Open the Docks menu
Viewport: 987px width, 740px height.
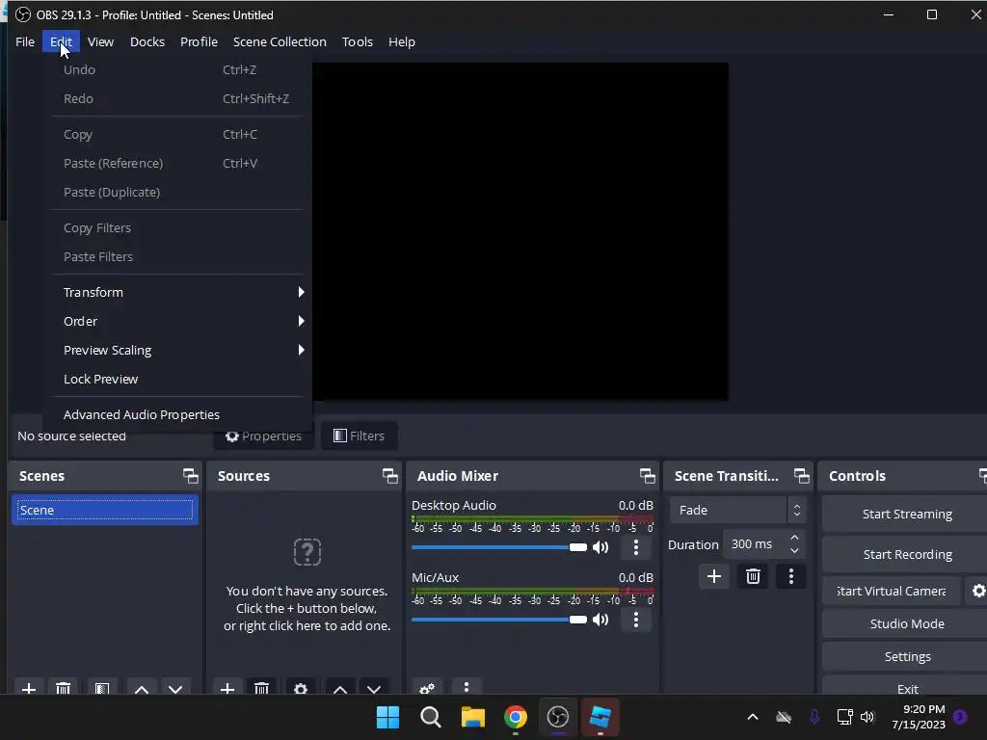[x=147, y=41]
